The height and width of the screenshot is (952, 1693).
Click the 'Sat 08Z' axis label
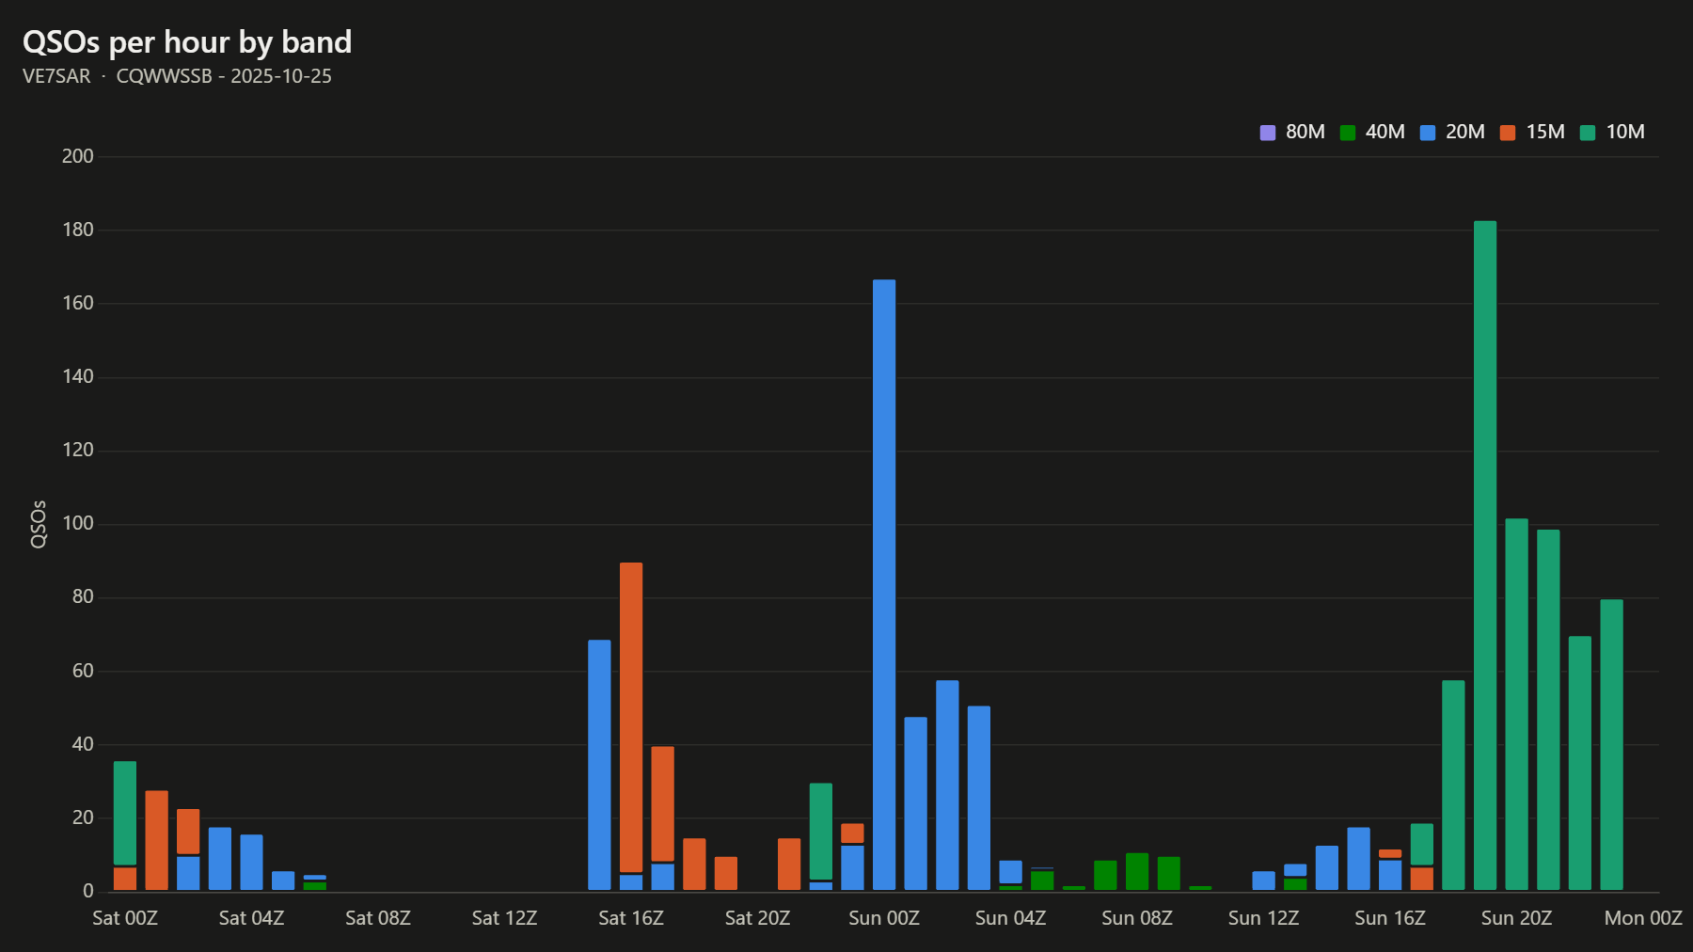point(378,918)
